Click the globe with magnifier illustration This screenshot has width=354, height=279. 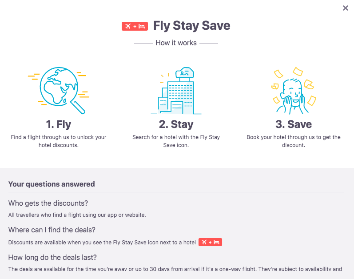pos(59,90)
